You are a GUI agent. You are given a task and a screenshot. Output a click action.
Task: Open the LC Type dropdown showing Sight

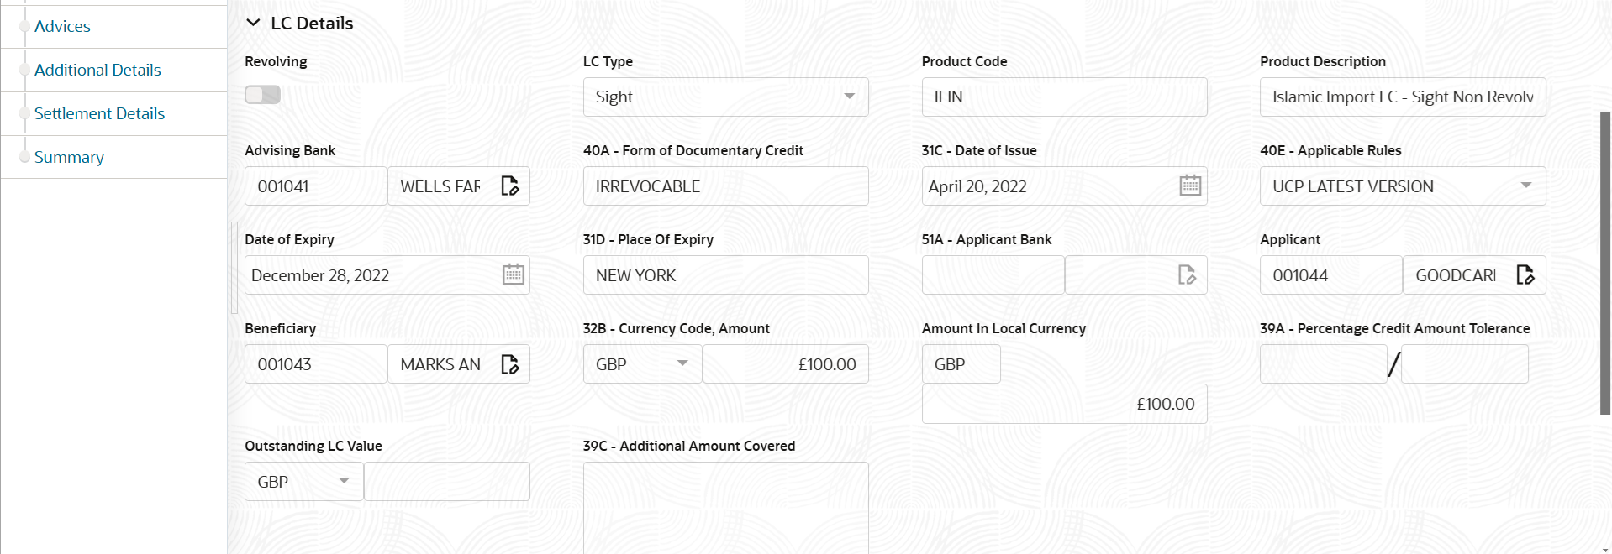849,97
